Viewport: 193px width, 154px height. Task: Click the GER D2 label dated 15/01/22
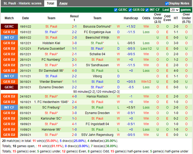(9, 32)
